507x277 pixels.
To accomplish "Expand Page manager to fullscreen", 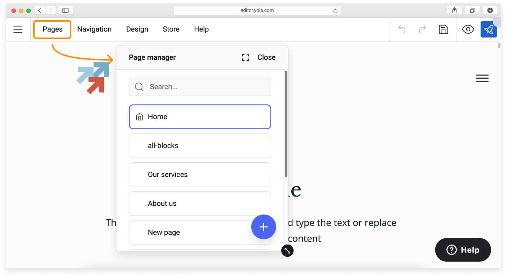I will coord(246,57).
